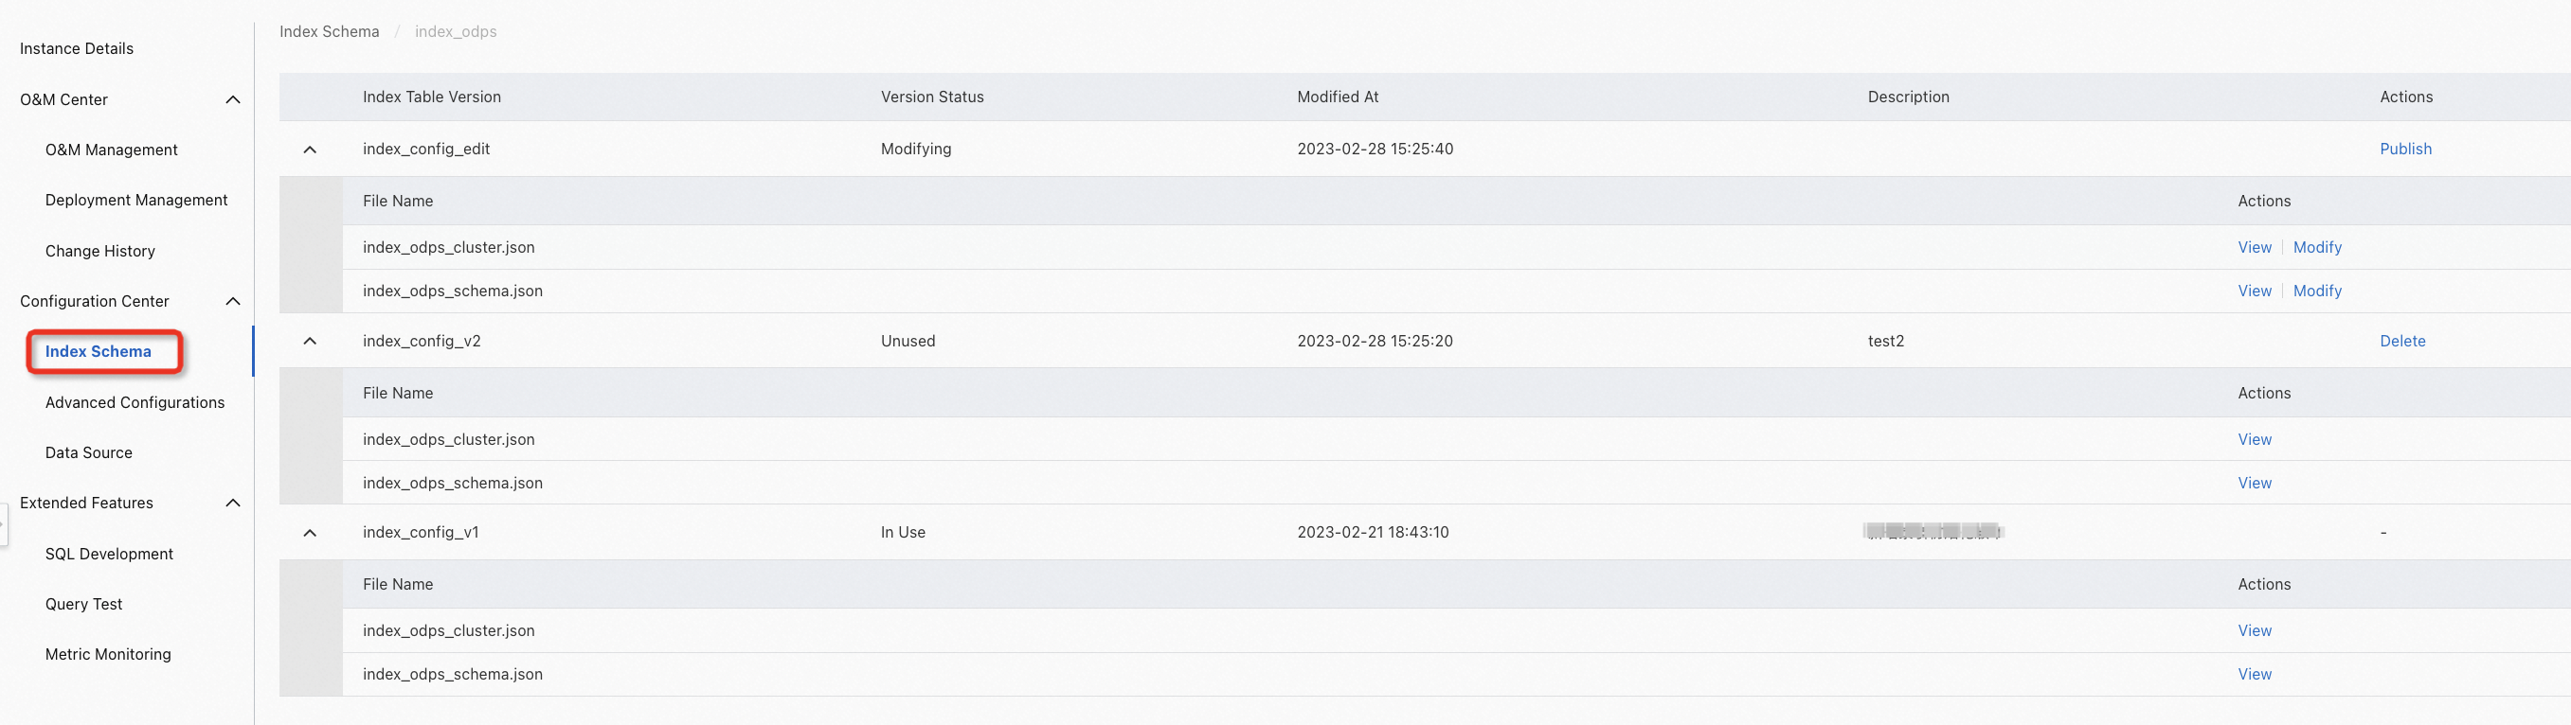This screenshot has width=2571, height=725.
Task: Collapse the Configuration Center sidebar group
Action: point(232,301)
